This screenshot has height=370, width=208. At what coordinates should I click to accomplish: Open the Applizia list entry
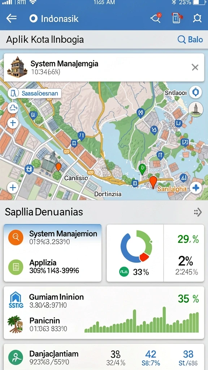tap(53, 267)
